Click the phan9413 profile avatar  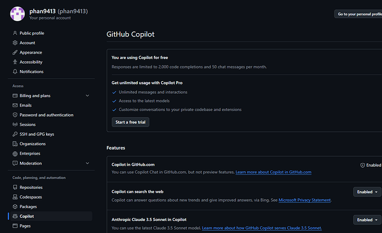pos(18,14)
